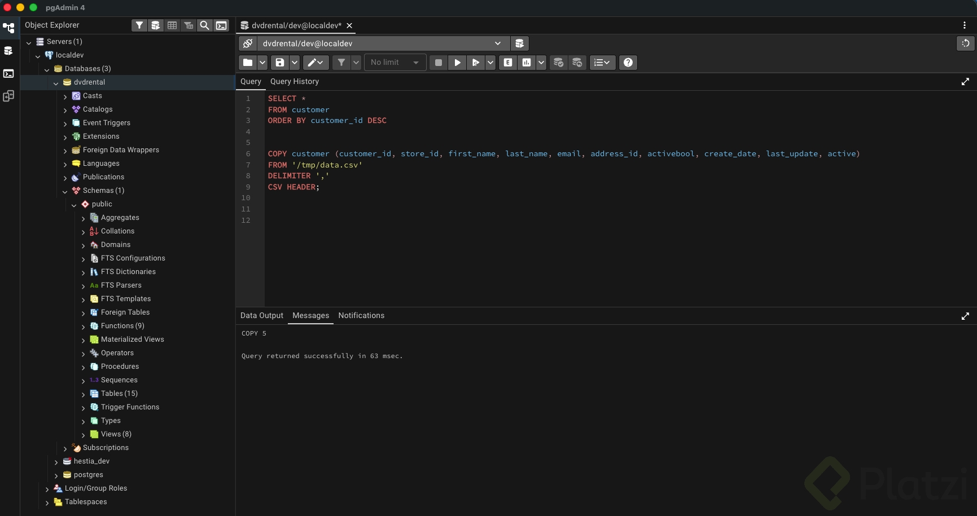Maximize the query editor panel with expand arrow
This screenshot has width=977, height=516.
965,82
